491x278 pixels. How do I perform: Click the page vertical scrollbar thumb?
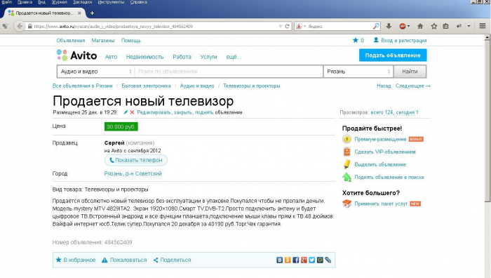click(487, 121)
